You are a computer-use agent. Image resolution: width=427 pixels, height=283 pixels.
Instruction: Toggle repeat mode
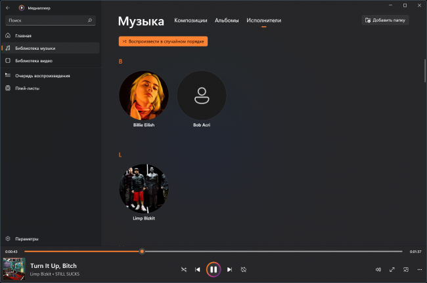[x=244, y=269]
